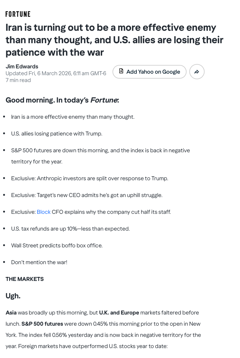Click THE MARKETS section heading
The height and width of the screenshot is (358, 240).
point(25,279)
